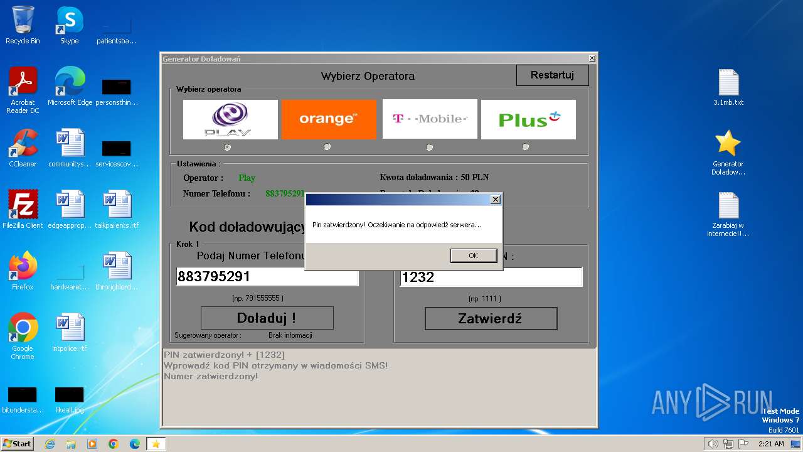Launch Internet Explorer from the taskbar
This screenshot has width=803, height=452.
point(50,444)
